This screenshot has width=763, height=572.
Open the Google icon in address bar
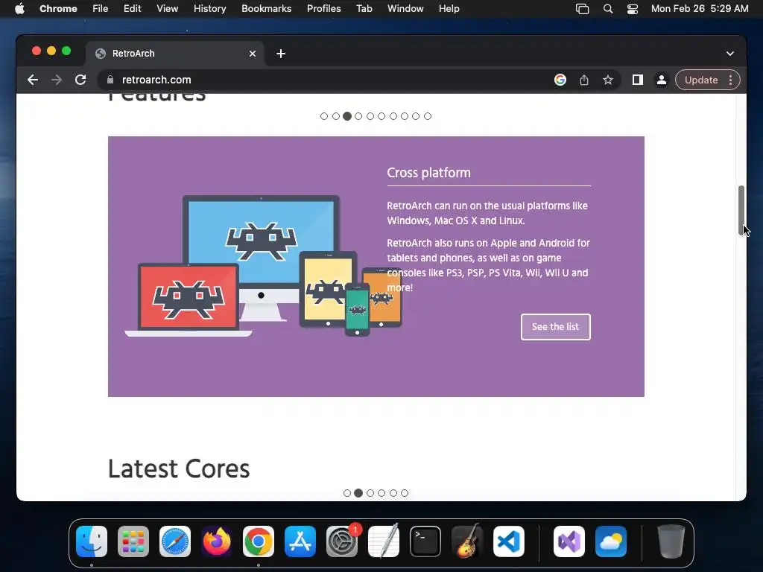pos(560,80)
